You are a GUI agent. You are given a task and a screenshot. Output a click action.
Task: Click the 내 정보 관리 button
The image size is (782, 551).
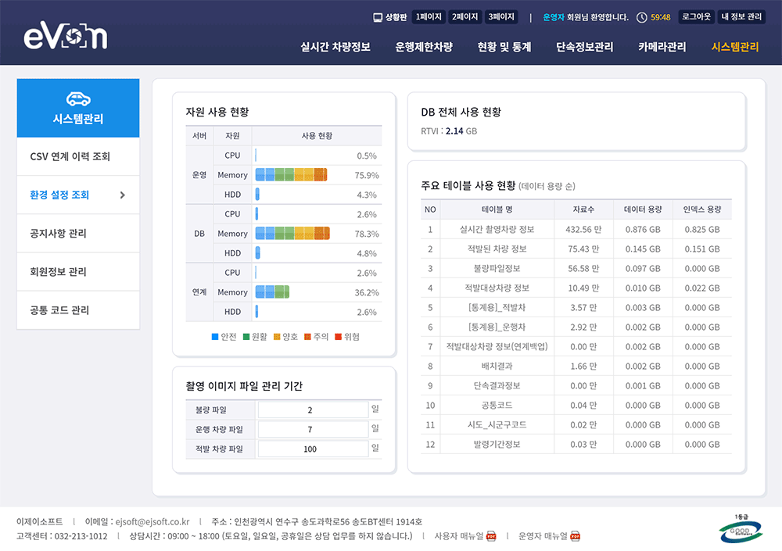tap(742, 16)
